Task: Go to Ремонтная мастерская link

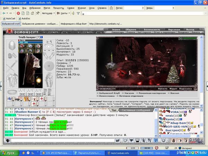Action: coord(152,93)
